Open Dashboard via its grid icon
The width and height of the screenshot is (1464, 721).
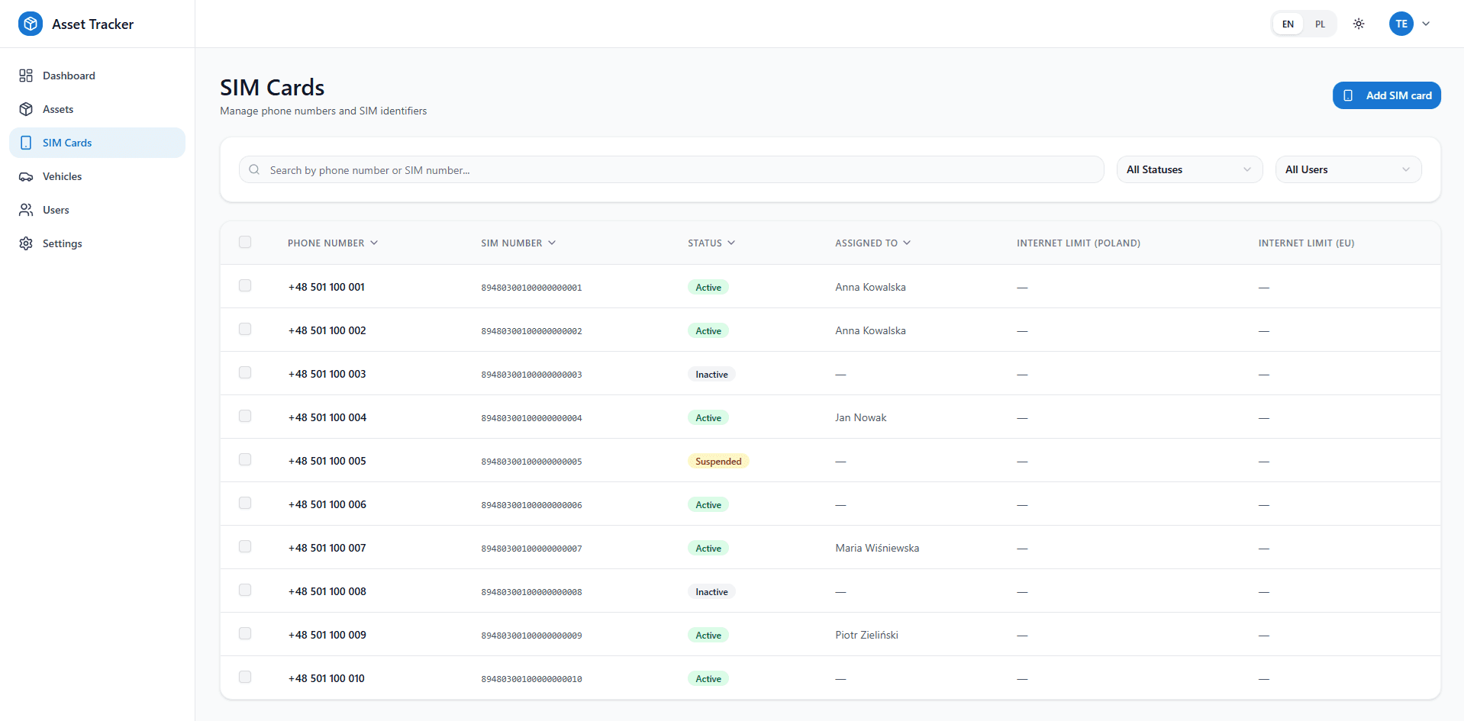pos(26,76)
